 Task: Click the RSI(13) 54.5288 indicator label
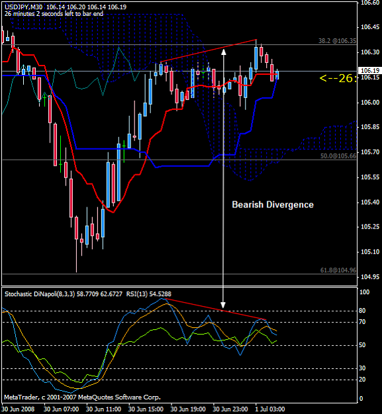pyautogui.click(x=149, y=294)
